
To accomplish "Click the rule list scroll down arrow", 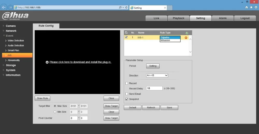I will click(x=190, y=52).
